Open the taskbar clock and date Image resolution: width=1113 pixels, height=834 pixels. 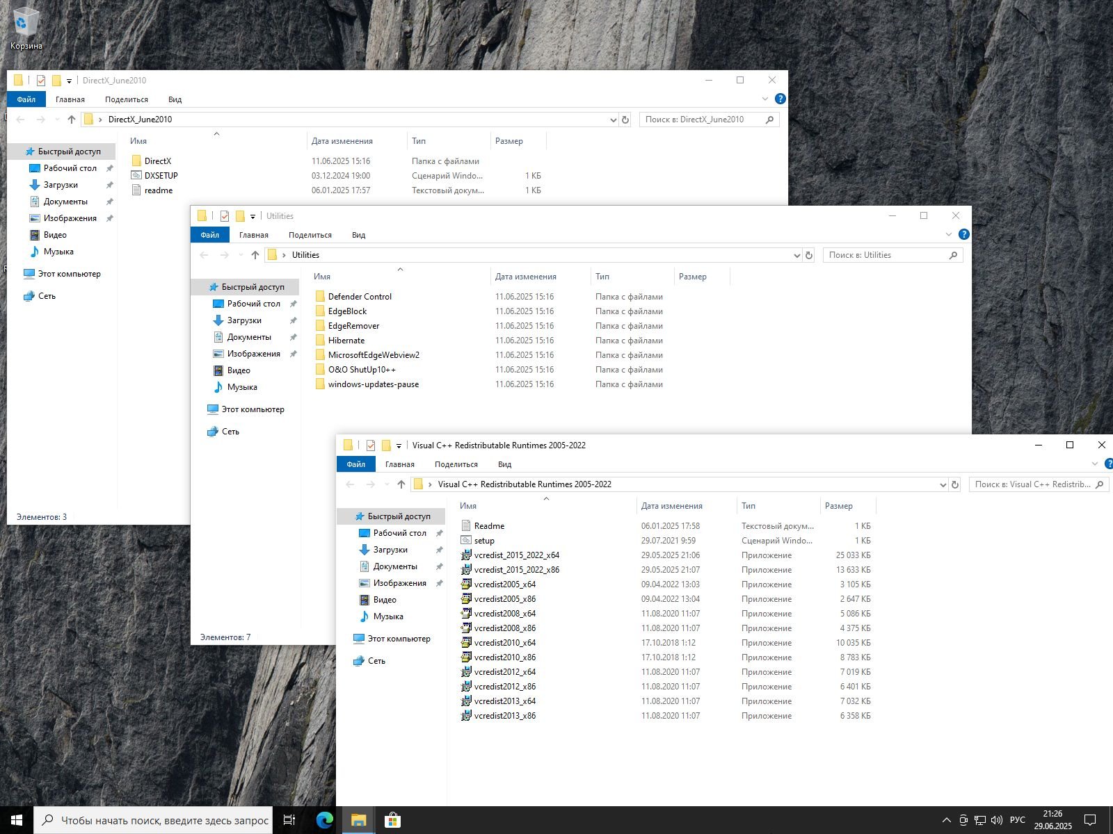pos(1052,820)
